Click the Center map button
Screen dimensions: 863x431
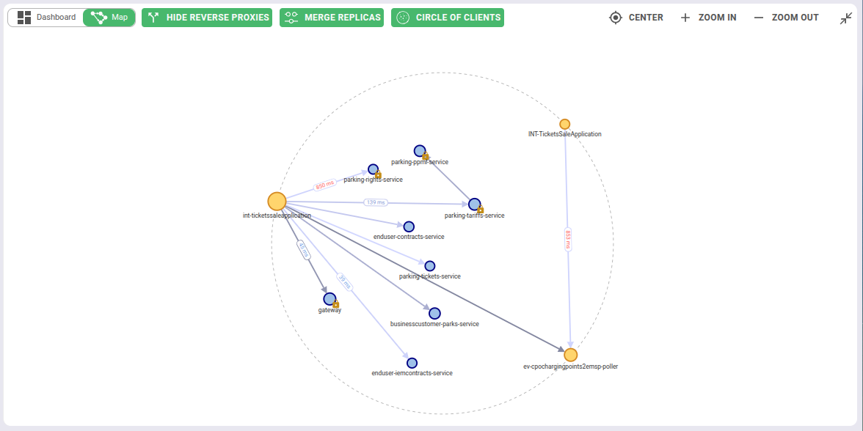pos(636,18)
